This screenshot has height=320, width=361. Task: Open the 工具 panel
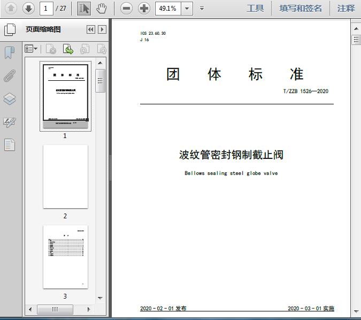(255, 9)
